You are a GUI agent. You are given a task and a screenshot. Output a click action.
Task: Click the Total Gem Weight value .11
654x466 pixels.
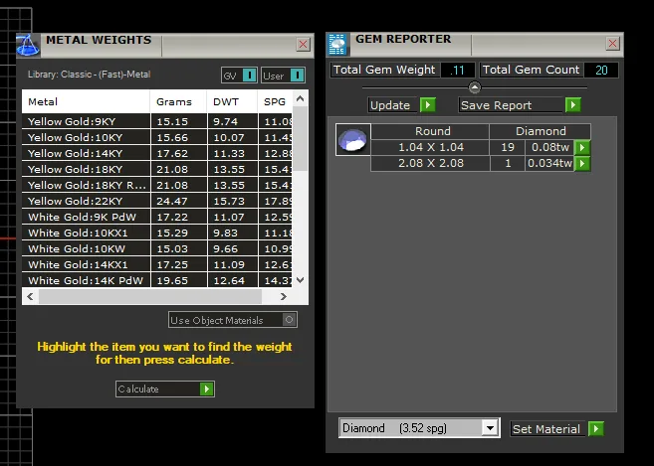(x=458, y=70)
